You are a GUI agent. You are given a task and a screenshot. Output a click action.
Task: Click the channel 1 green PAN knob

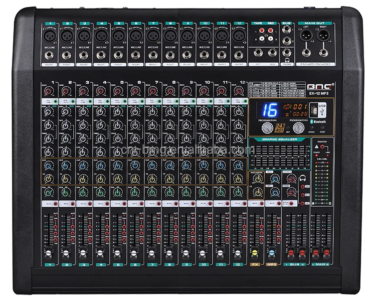click(49, 192)
